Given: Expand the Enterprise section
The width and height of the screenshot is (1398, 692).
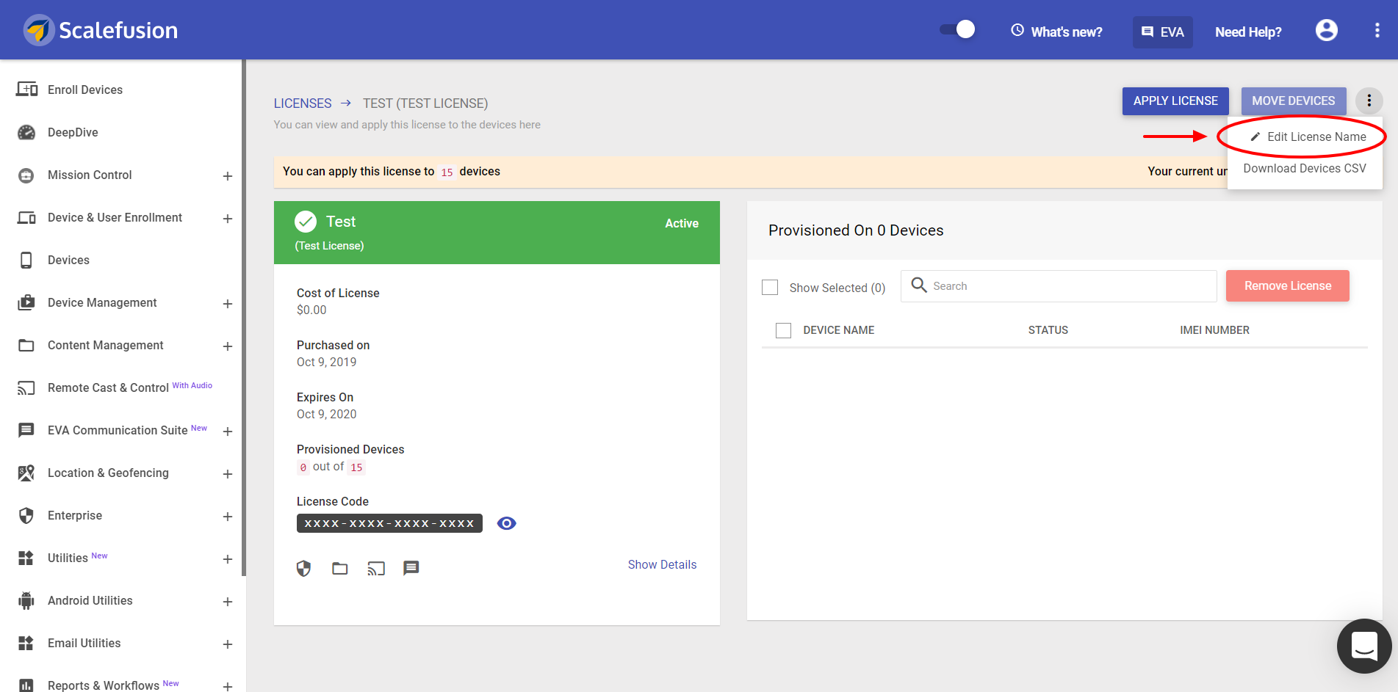Looking at the screenshot, I should pos(228,517).
